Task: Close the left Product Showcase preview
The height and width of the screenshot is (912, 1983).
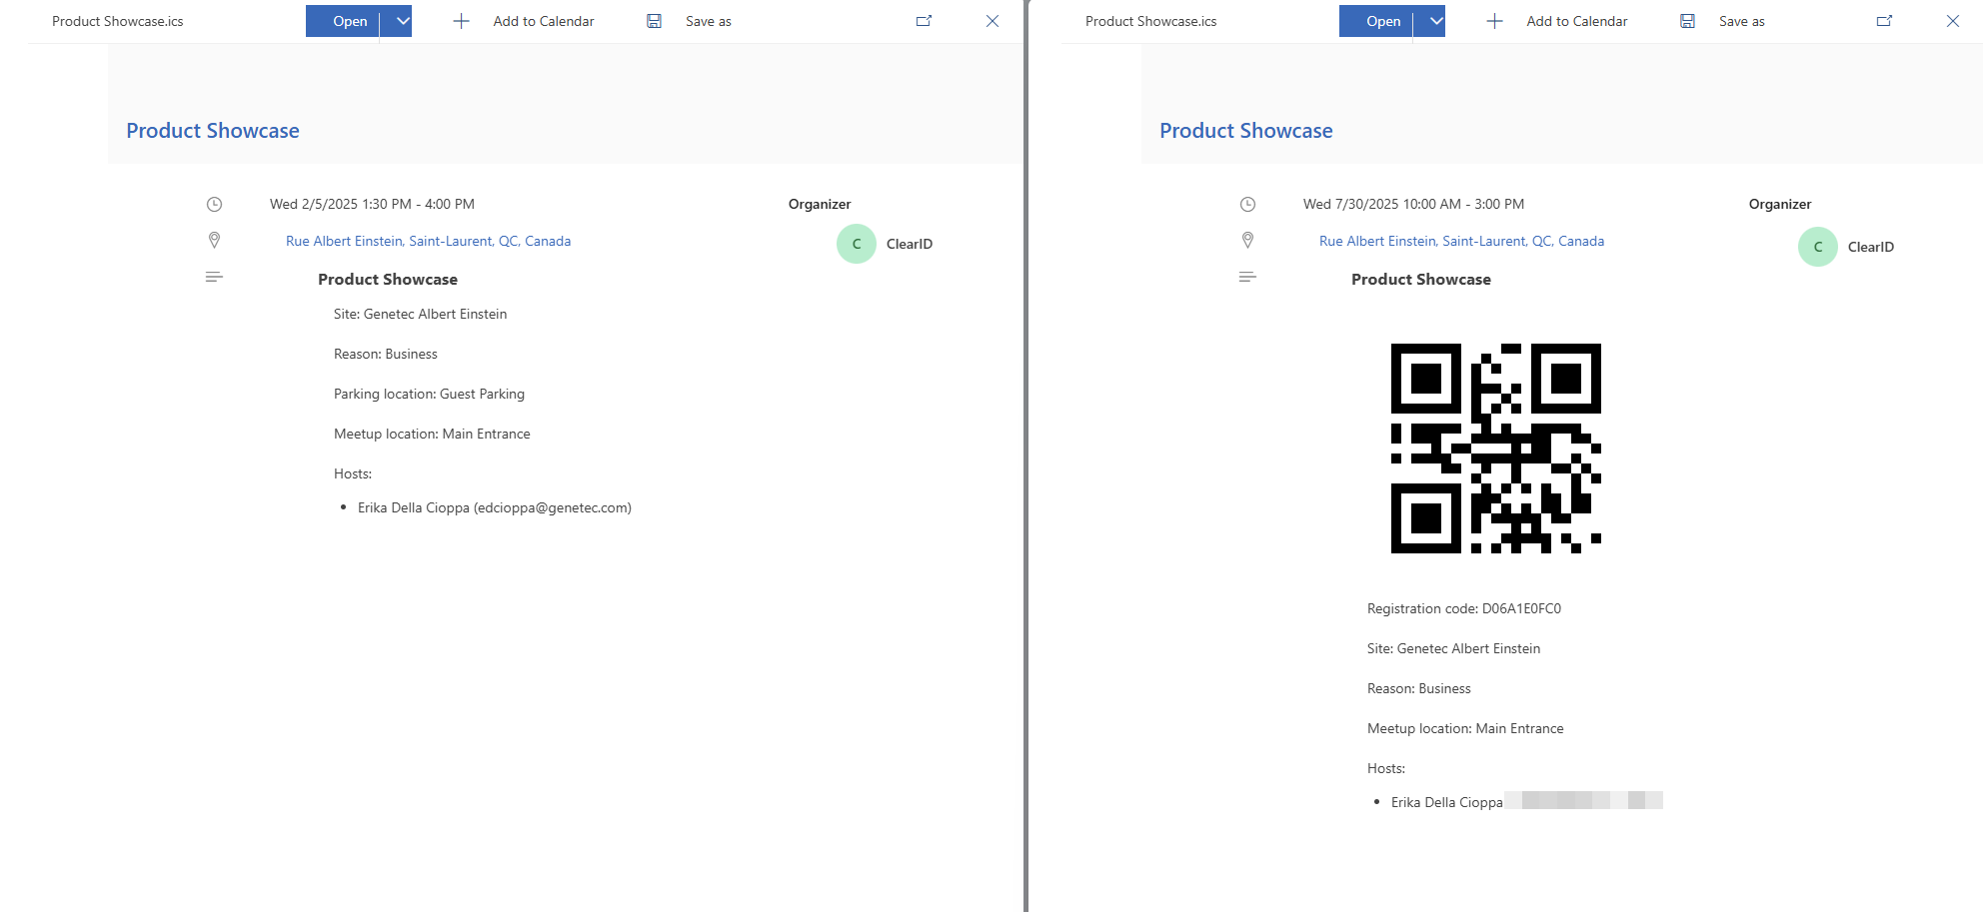Action: point(992,21)
